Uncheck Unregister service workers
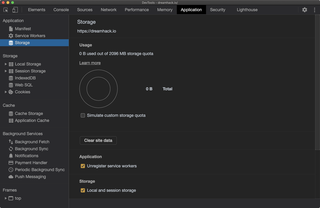This screenshot has height=208, width=320. tap(83, 166)
